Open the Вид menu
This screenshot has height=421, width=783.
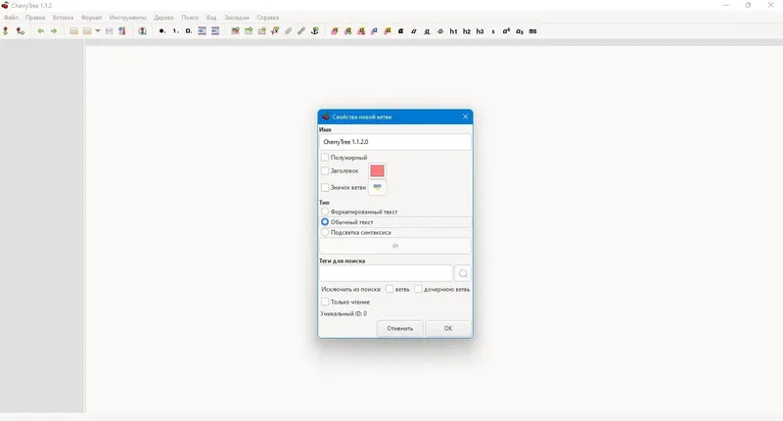pyautogui.click(x=211, y=18)
